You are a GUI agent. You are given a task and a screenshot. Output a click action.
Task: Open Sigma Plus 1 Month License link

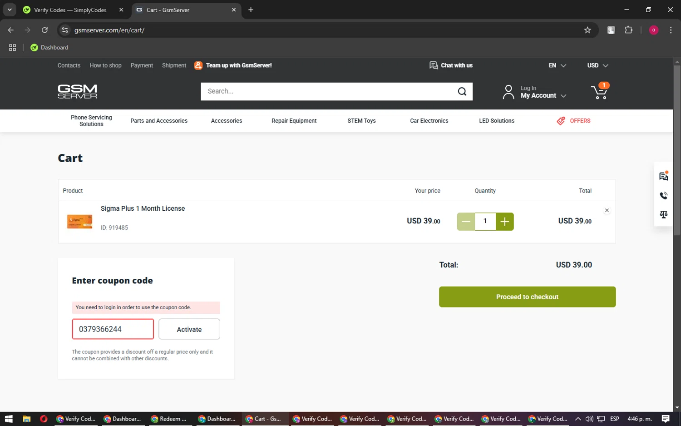pyautogui.click(x=143, y=208)
